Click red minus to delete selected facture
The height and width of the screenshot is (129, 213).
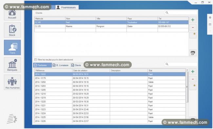coord(193,79)
